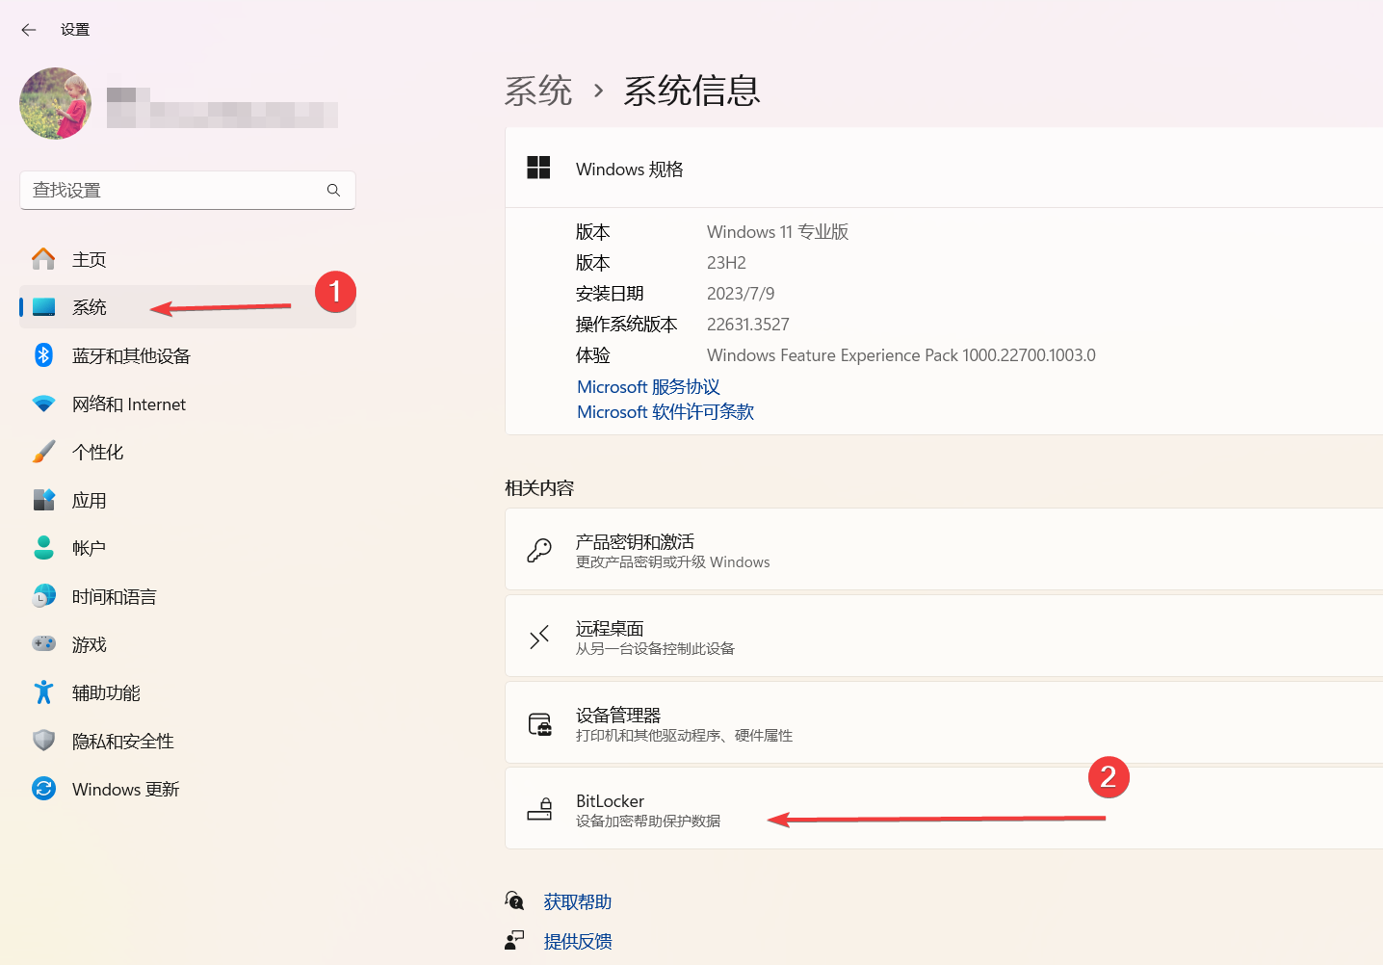Open 产品密钥和激活 card

coord(944,549)
